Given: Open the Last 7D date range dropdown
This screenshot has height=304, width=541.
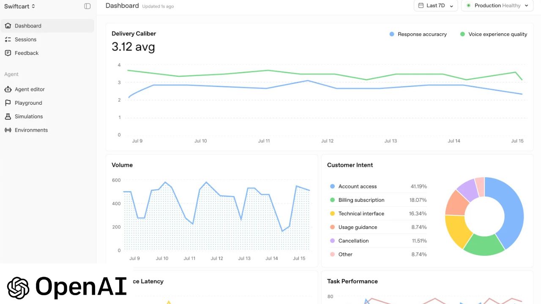Looking at the screenshot, I should [436, 5].
